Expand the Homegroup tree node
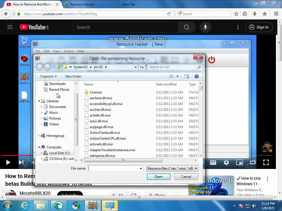This screenshot has width=282, height=211. [x=39, y=136]
